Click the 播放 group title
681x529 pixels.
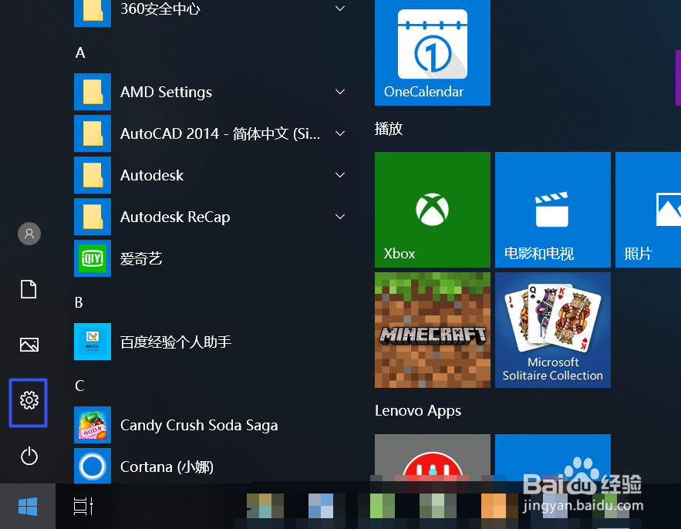coord(389,129)
